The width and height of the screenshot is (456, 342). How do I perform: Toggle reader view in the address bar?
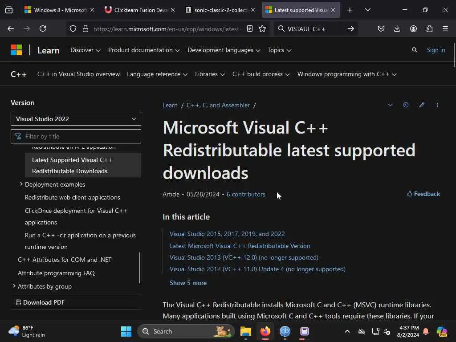249,28
